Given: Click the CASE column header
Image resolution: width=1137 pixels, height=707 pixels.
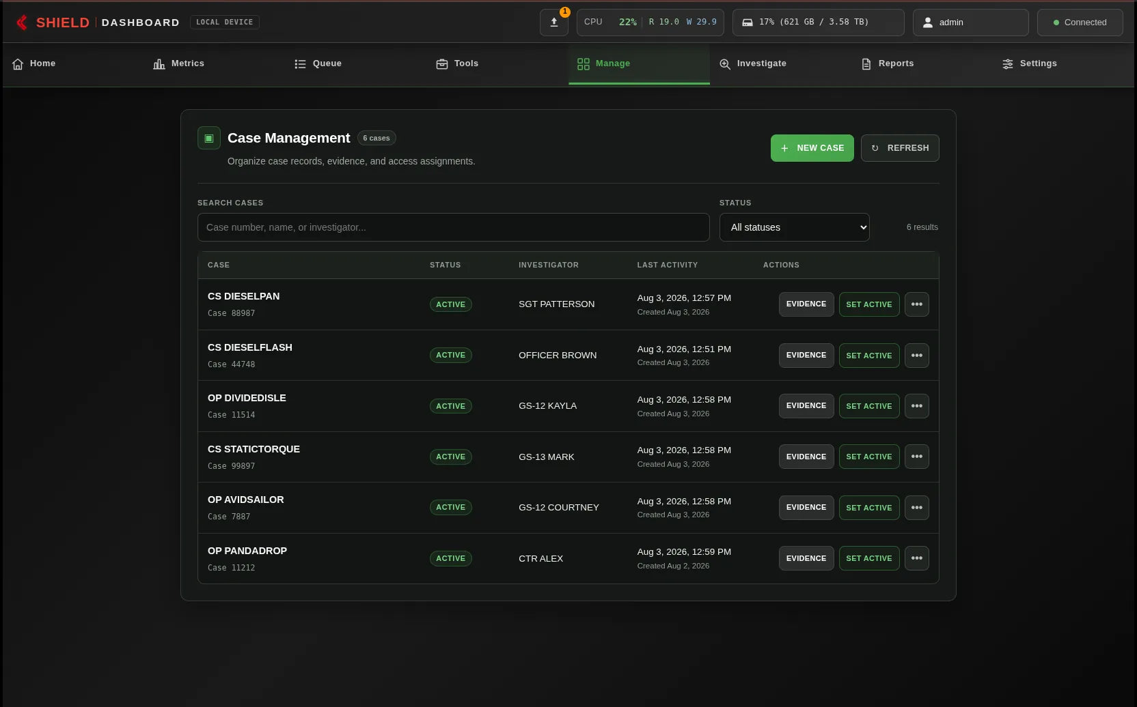Looking at the screenshot, I should pos(219,265).
